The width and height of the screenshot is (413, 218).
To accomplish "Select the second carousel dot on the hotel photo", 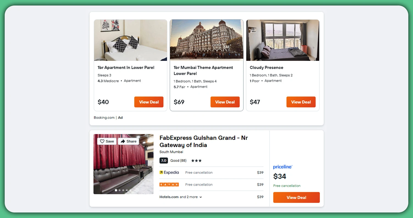I will pyautogui.click(x=120, y=190).
